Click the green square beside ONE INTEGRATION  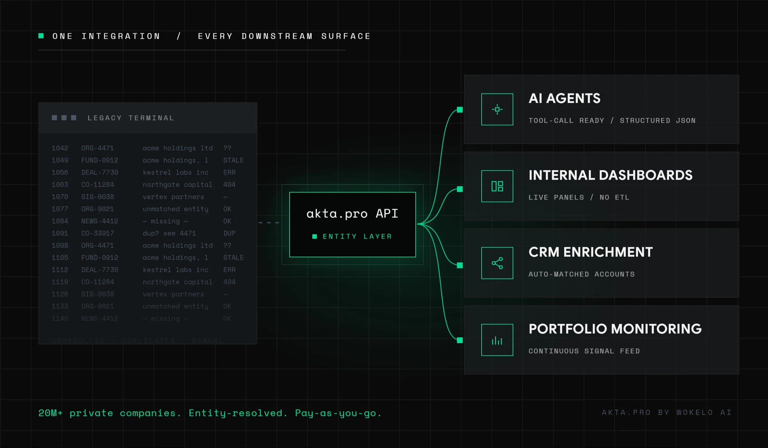tap(41, 36)
